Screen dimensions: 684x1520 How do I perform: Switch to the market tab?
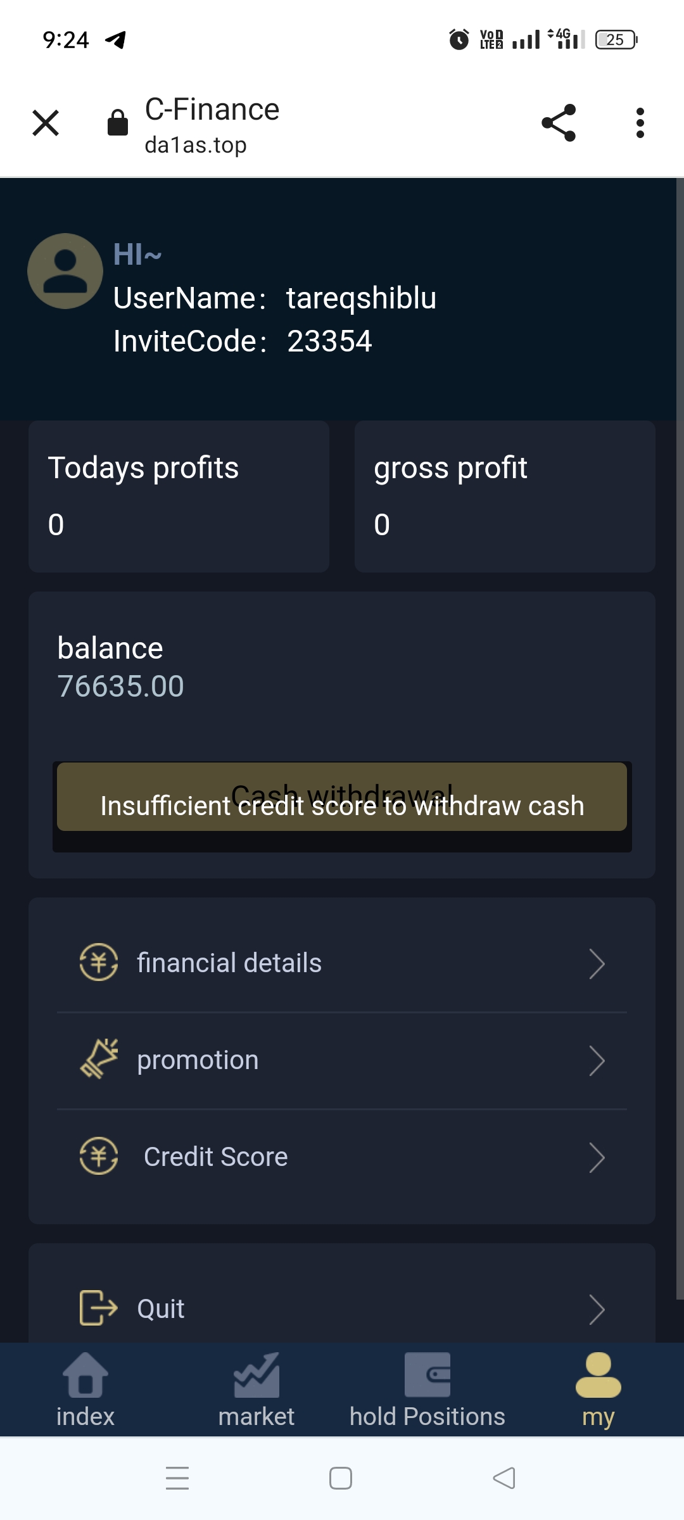[256, 1390]
